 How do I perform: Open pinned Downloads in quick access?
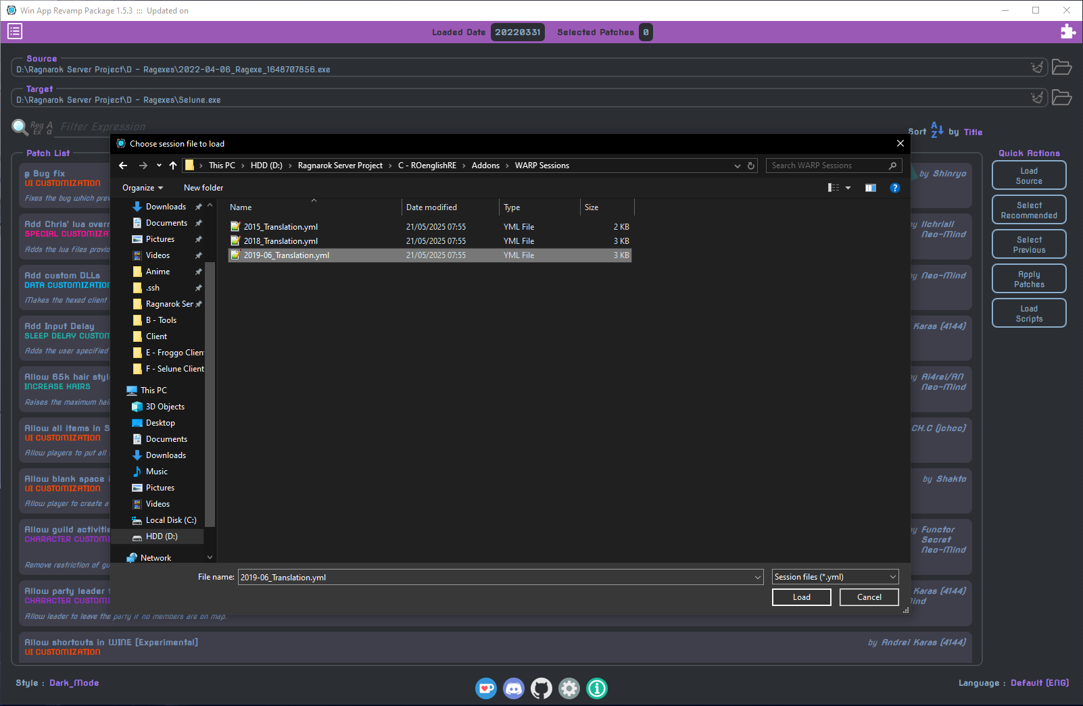click(x=166, y=207)
